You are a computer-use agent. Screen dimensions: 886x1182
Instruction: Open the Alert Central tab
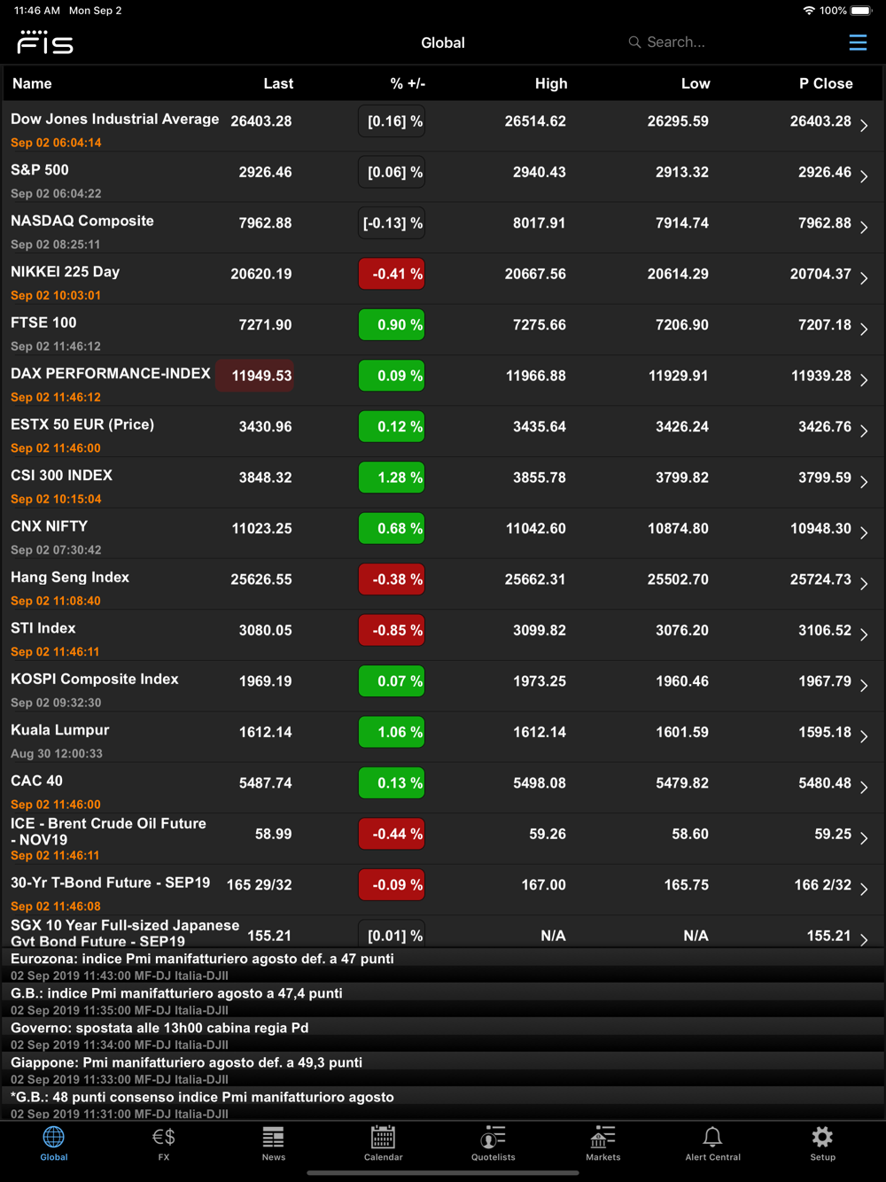coord(713,1144)
